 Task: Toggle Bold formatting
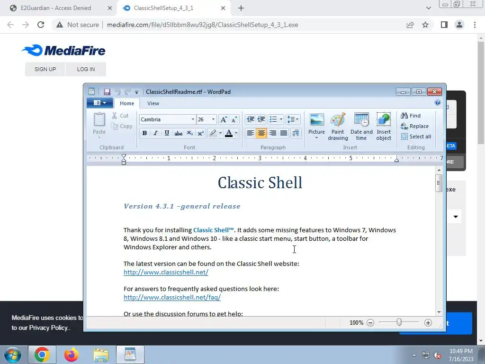pos(144,133)
